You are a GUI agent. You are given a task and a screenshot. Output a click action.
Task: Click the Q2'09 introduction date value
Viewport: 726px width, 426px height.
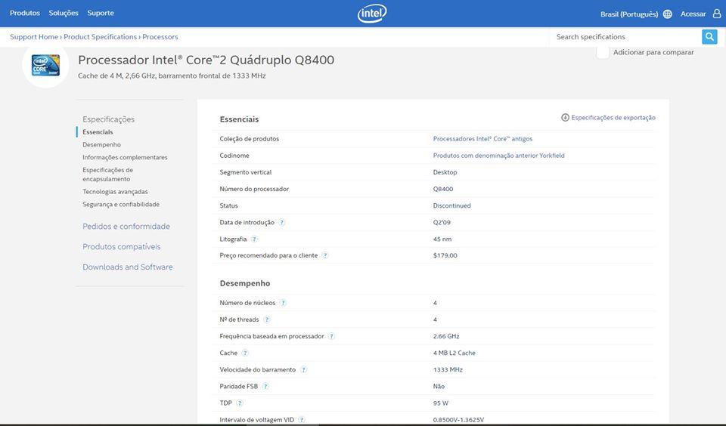[x=442, y=223]
